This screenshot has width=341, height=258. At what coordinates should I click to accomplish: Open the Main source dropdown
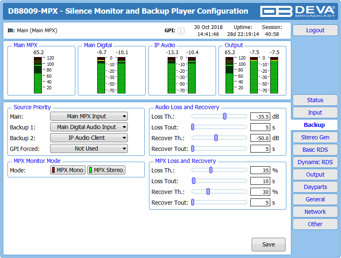point(89,116)
